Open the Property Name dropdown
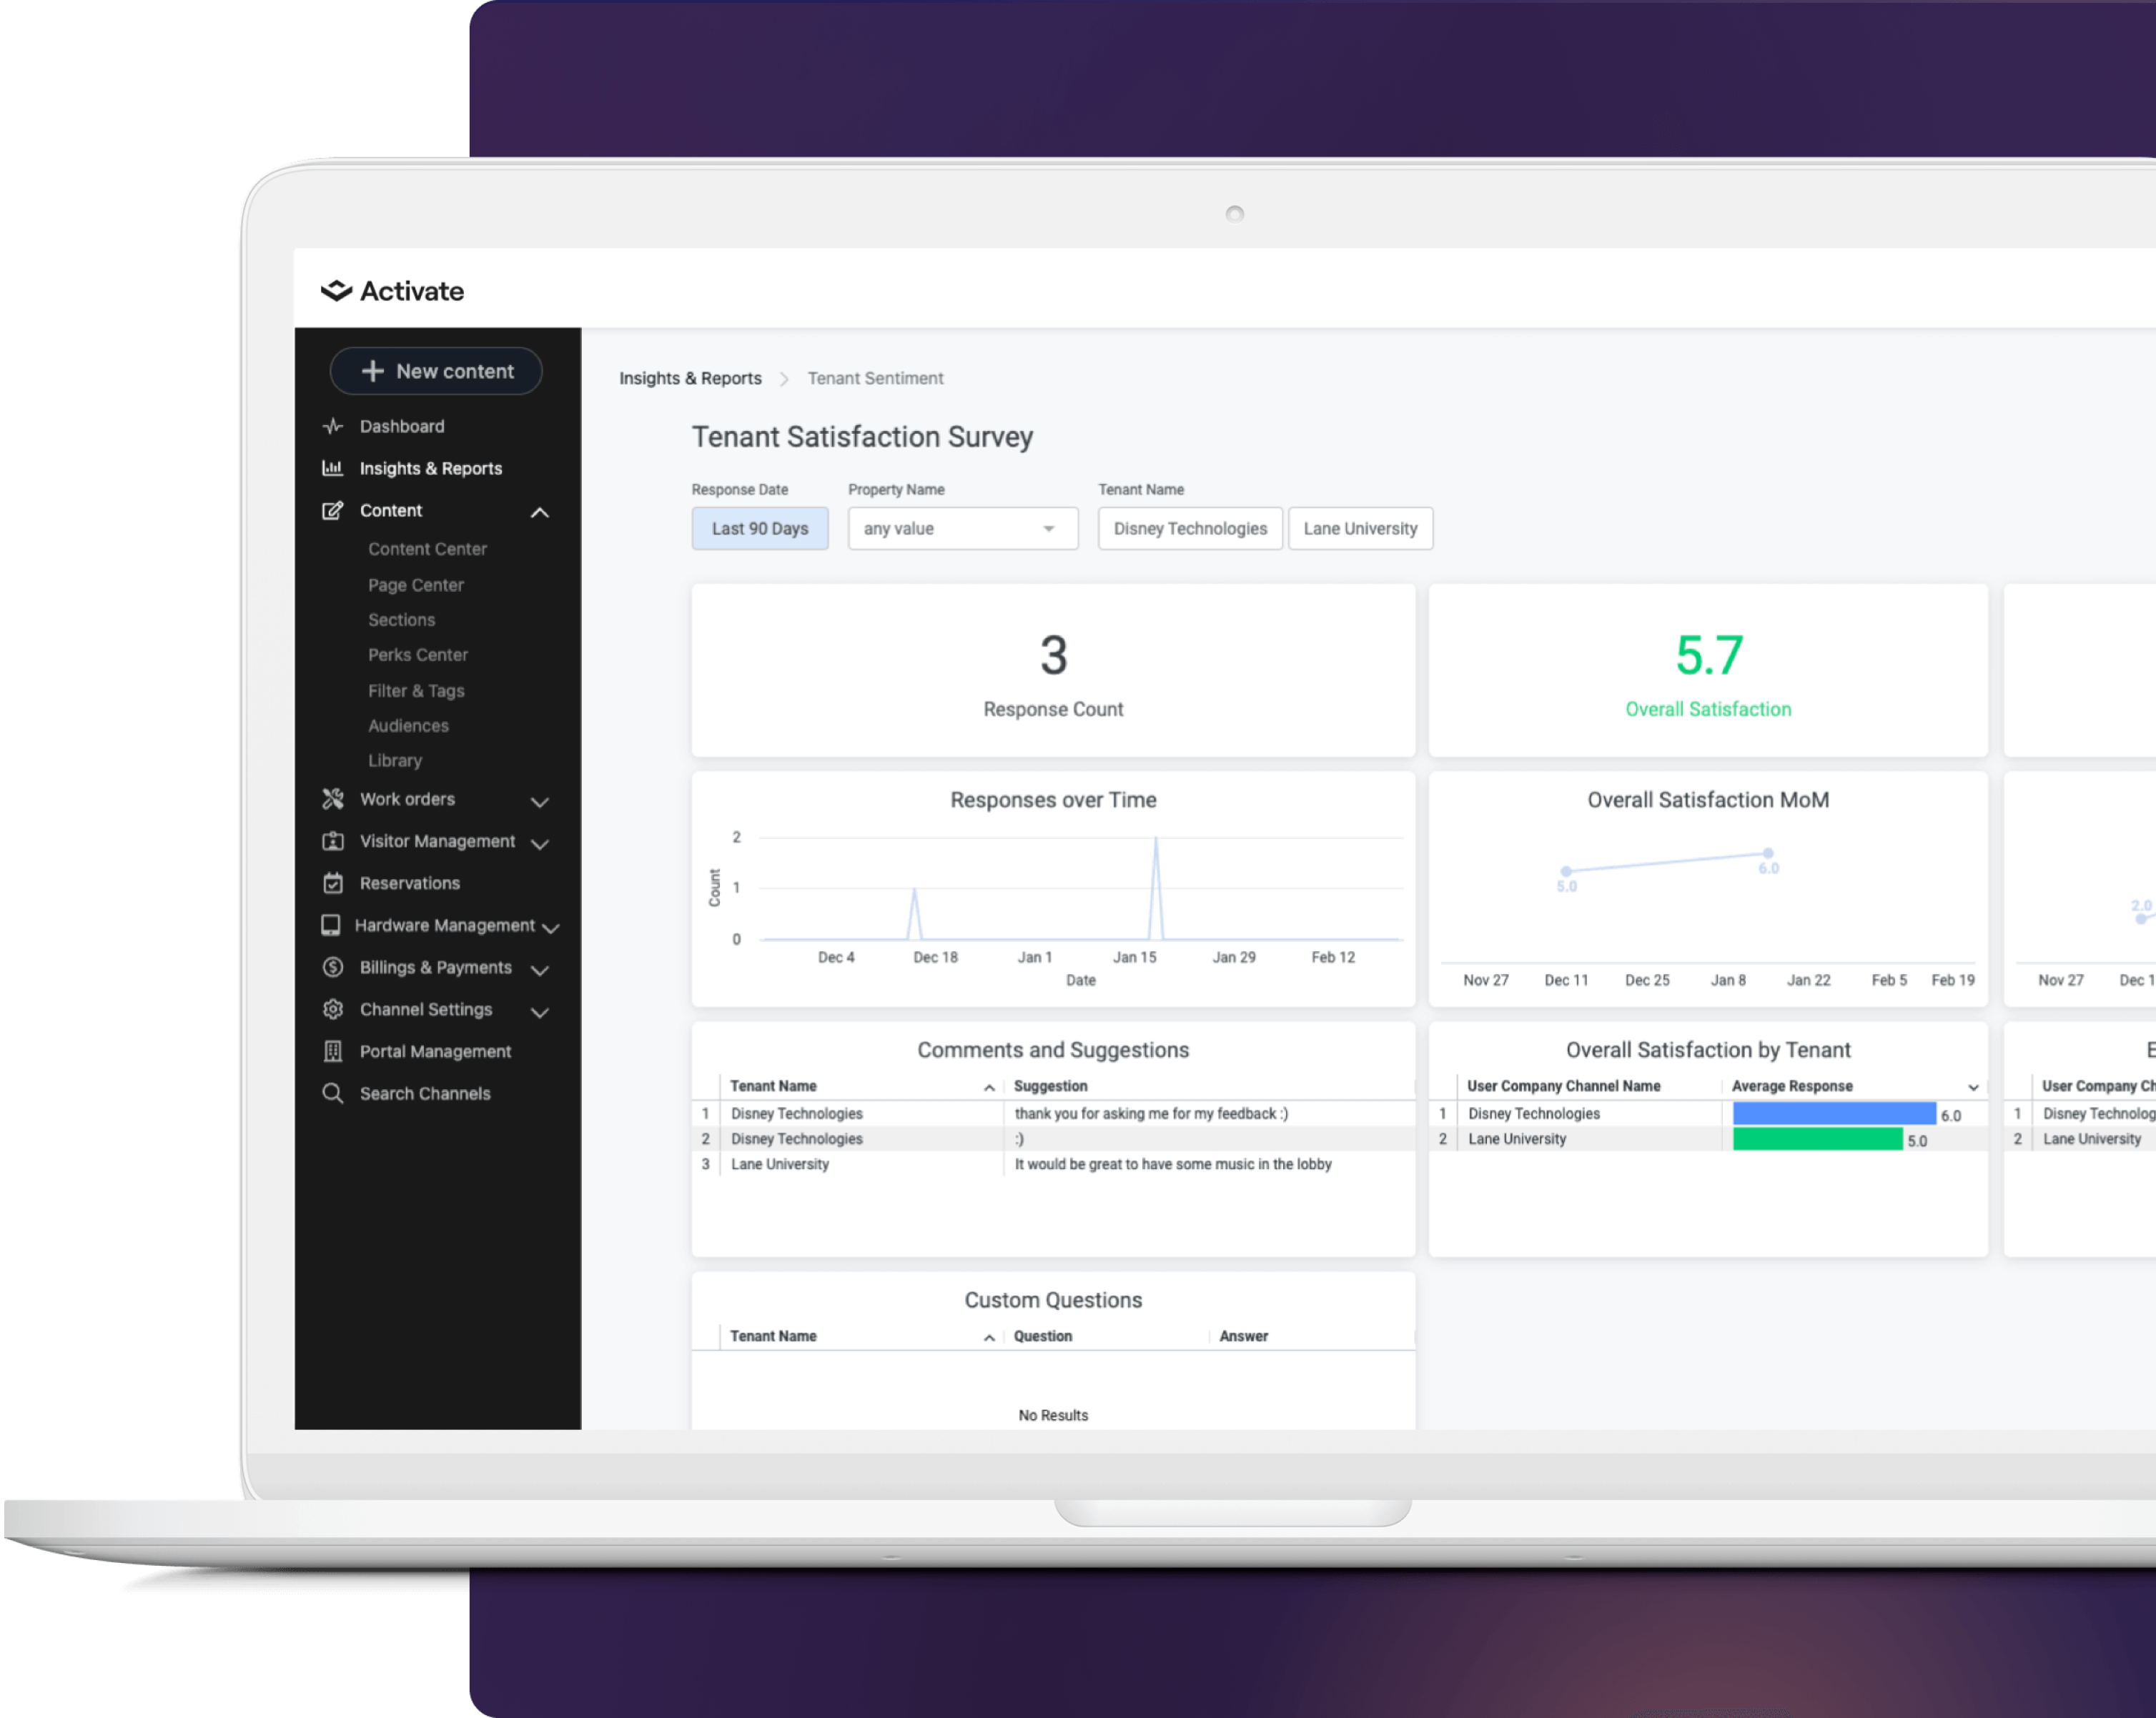This screenshot has width=2156, height=1718. [x=962, y=529]
